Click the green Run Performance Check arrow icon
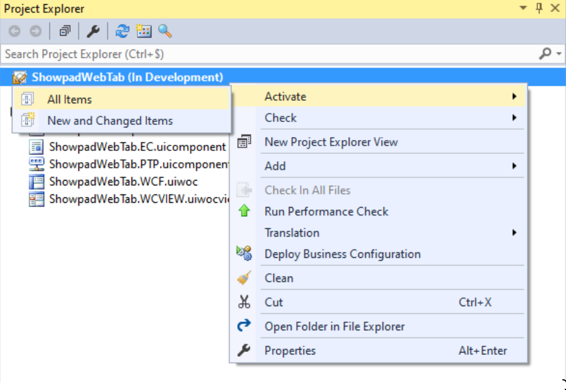Image resolution: width=566 pixels, height=390 pixels. pos(244,212)
